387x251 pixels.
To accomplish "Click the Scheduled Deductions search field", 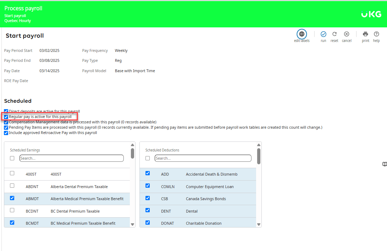I will [x=203, y=158].
